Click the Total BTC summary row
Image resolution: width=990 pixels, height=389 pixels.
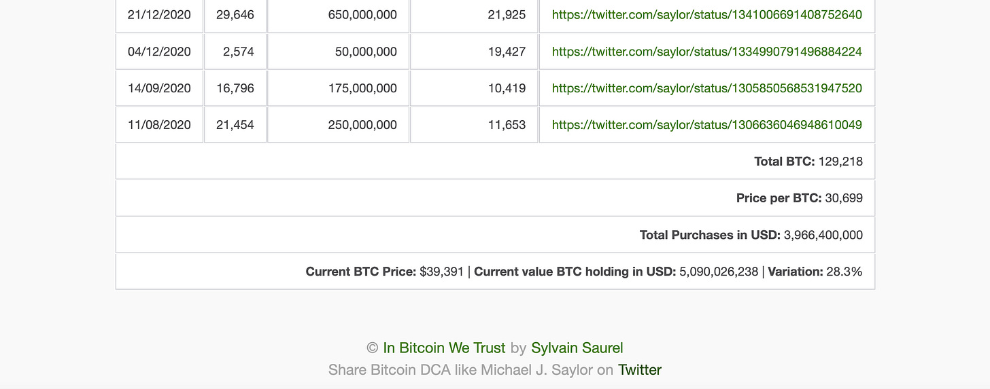[x=495, y=161]
